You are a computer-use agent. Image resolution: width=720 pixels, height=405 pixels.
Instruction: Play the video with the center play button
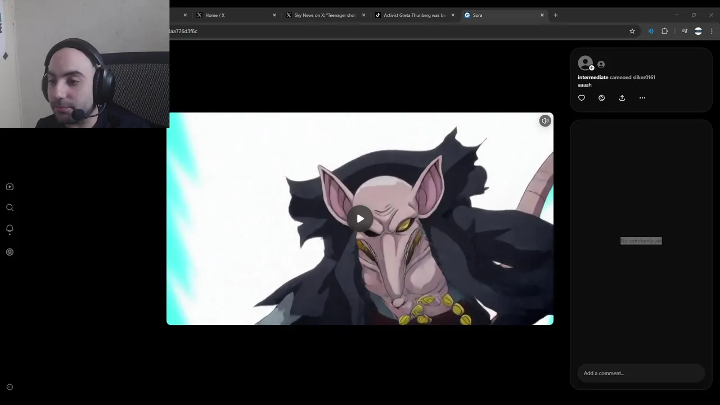click(x=360, y=219)
